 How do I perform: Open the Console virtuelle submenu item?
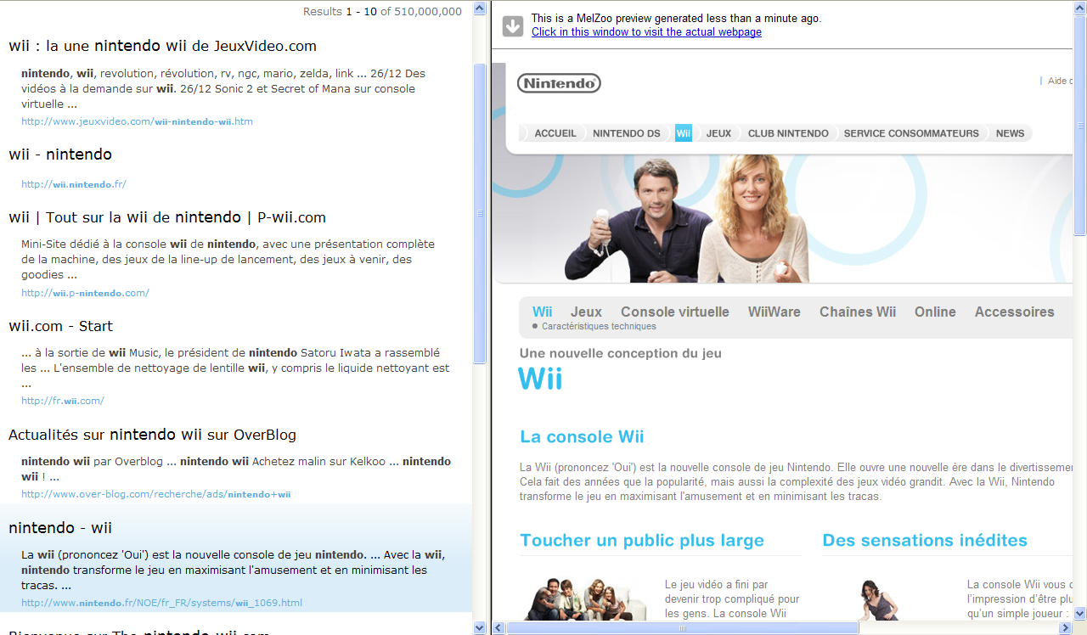pos(675,312)
